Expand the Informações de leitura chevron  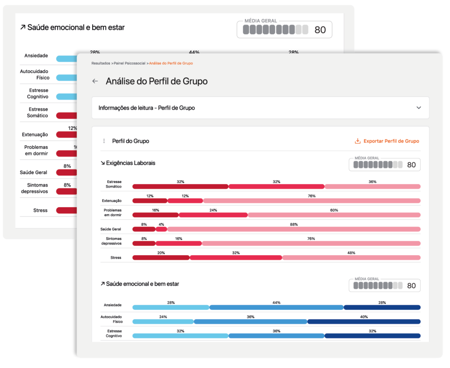pyautogui.click(x=418, y=108)
